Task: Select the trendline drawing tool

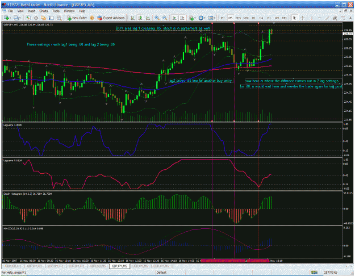Action: tap(327, 18)
